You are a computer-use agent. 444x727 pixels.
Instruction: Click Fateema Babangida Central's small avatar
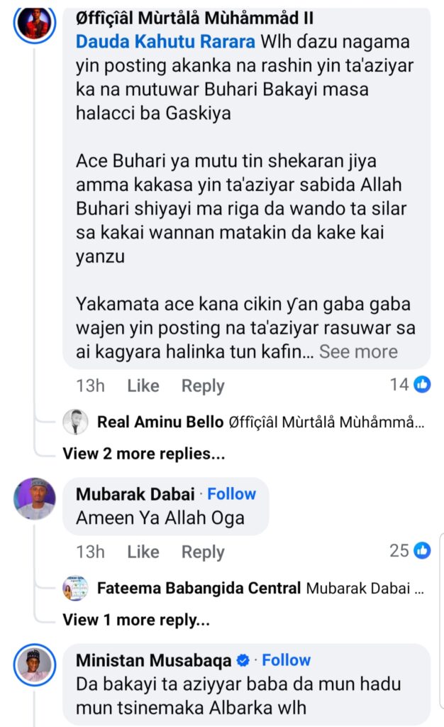click(x=75, y=588)
